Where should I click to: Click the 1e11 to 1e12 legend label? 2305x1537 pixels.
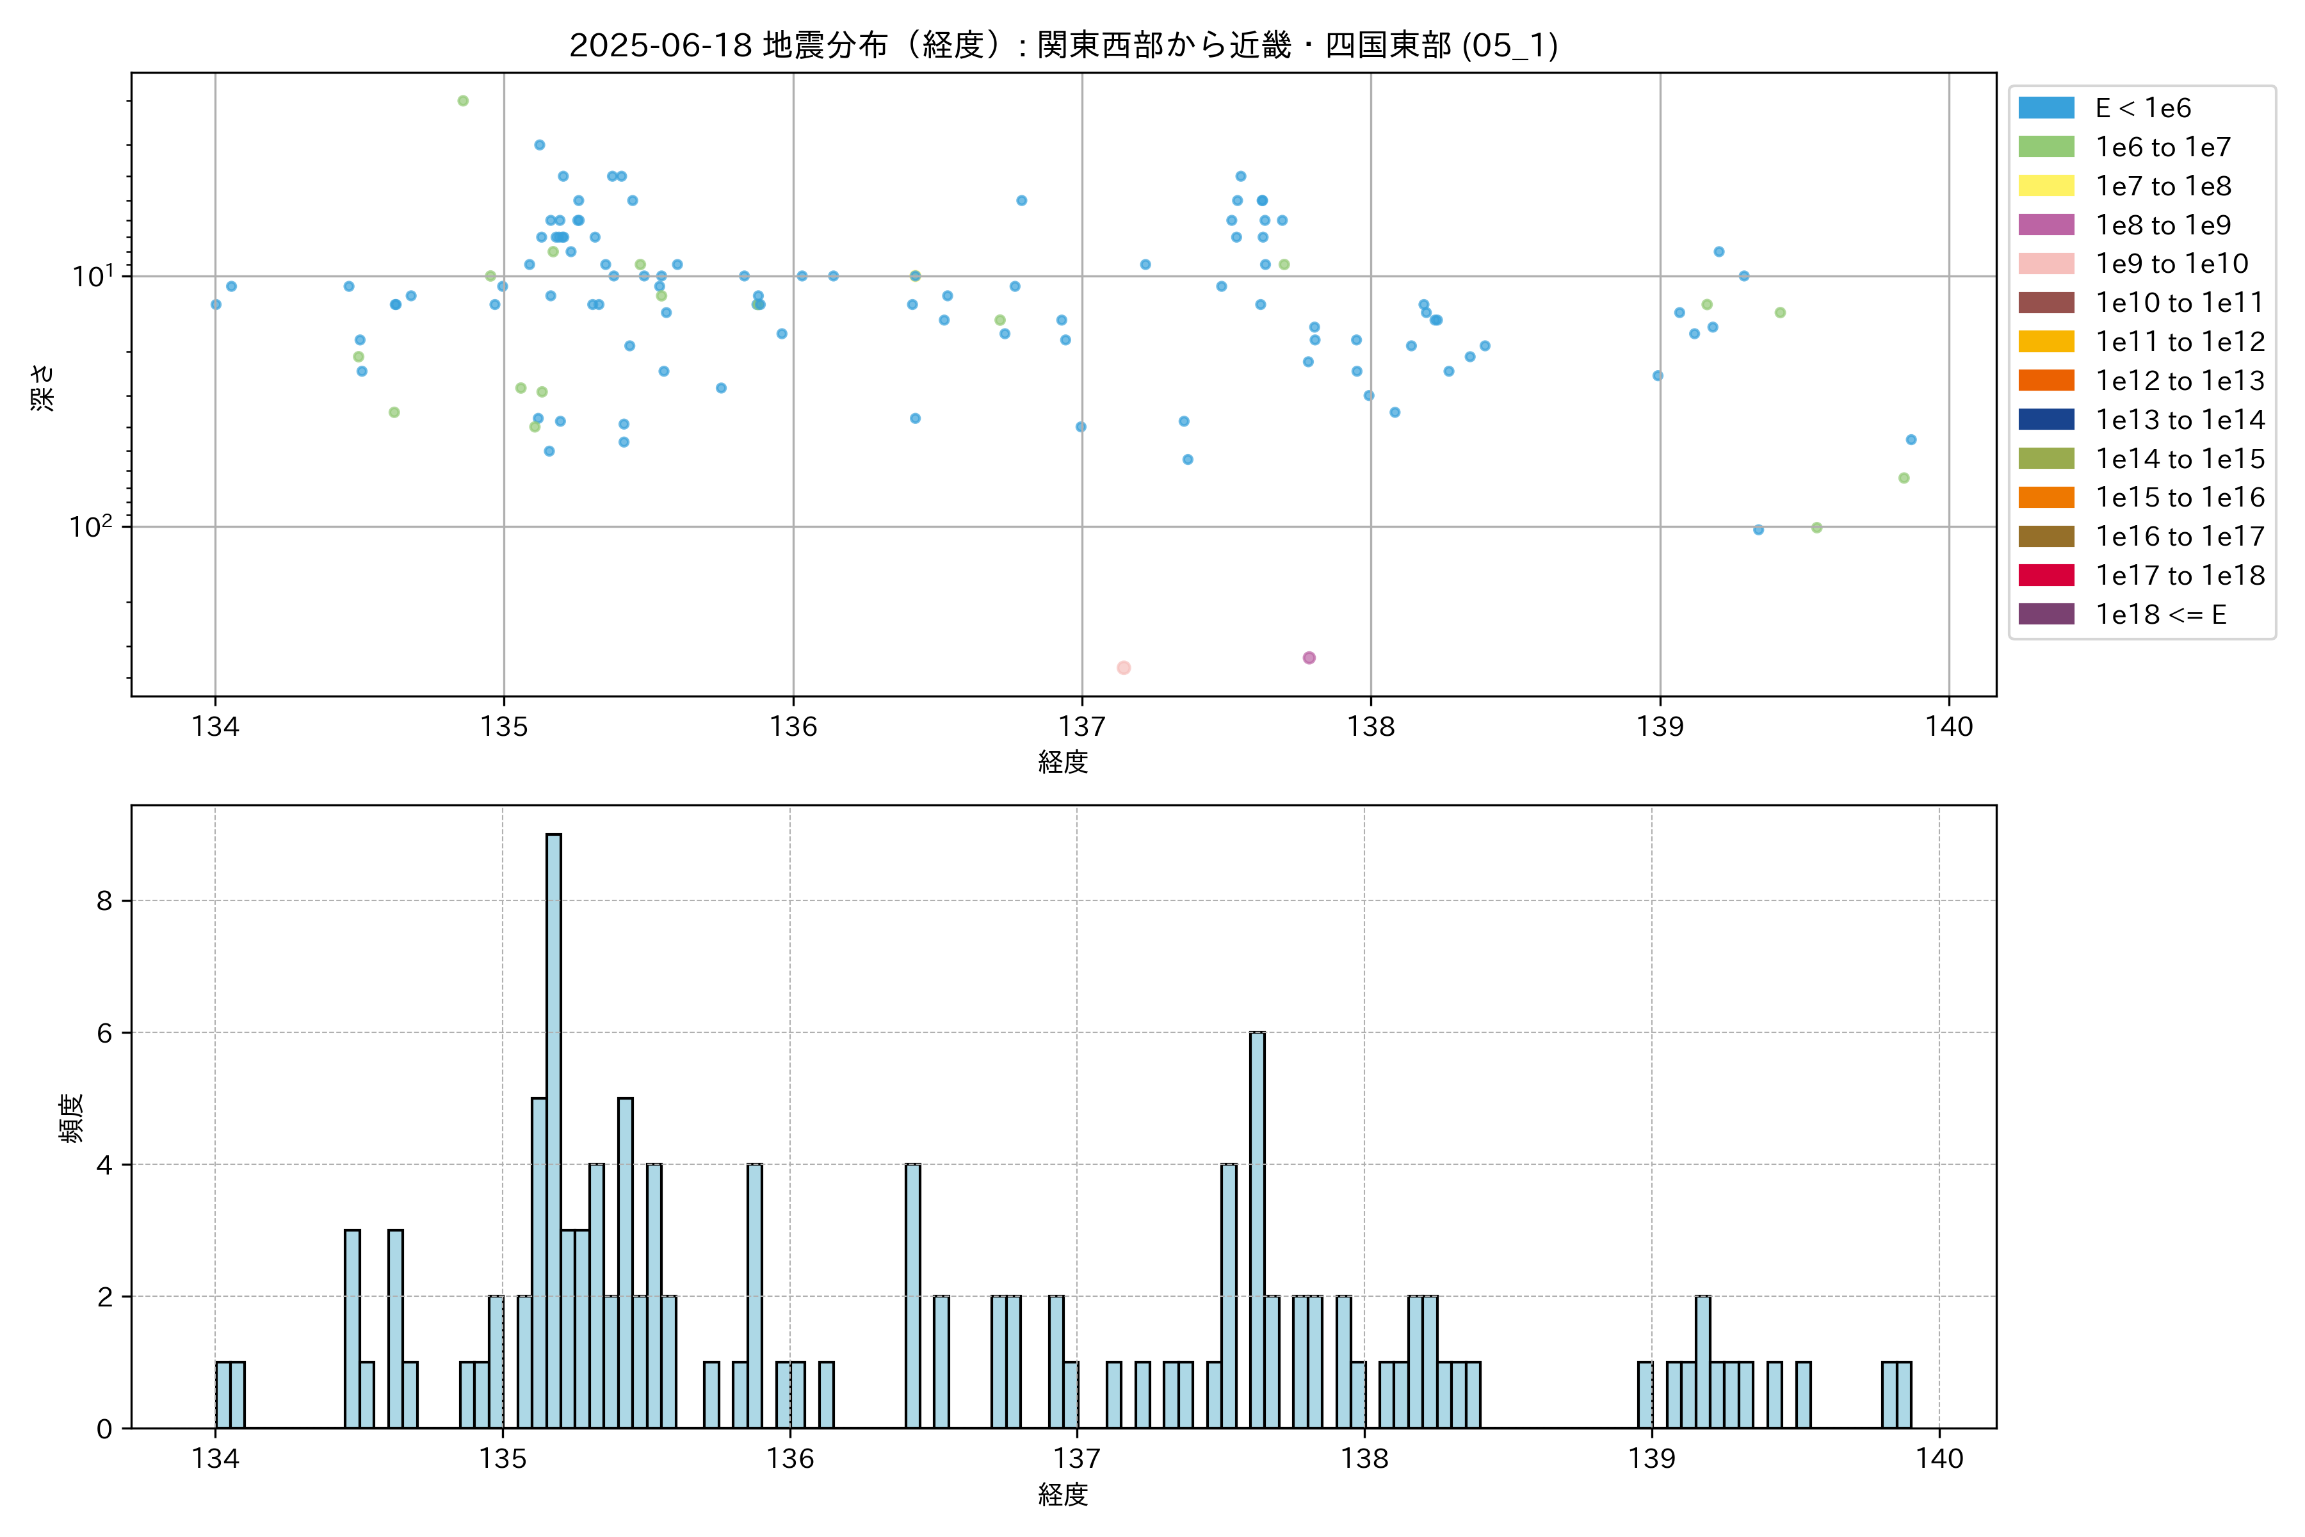point(2180,342)
